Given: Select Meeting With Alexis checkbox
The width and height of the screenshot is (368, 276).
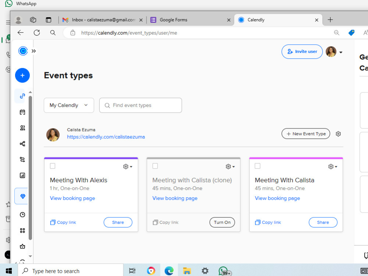Looking at the screenshot, I should pyautogui.click(x=53, y=166).
